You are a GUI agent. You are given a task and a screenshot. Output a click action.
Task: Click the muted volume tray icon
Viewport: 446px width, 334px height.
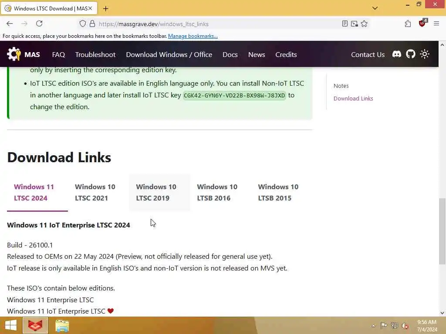pyautogui.click(x=405, y=326)
